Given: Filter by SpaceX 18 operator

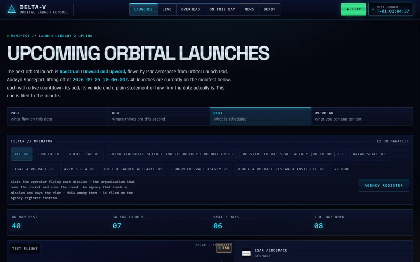Looking at the screenshot, I should 49,154.
